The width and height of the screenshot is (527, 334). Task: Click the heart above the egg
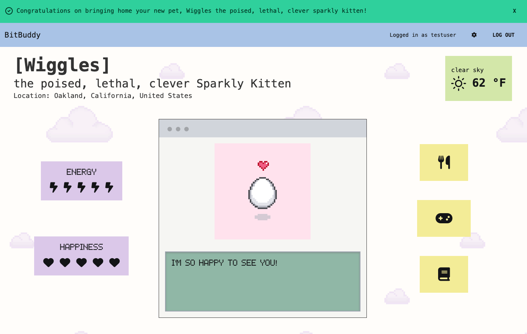(x=262, y=164)
